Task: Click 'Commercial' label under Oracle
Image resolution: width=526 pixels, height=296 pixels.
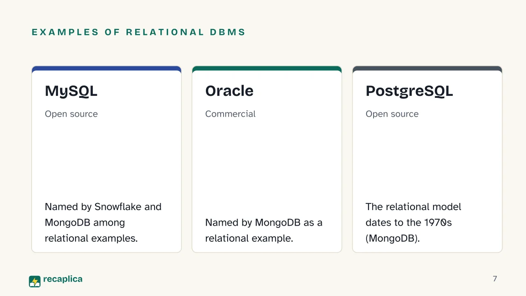Action: click(x=230, y=114)
